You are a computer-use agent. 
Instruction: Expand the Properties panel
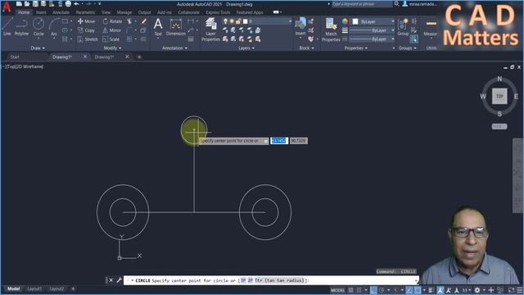click(356, 48)
